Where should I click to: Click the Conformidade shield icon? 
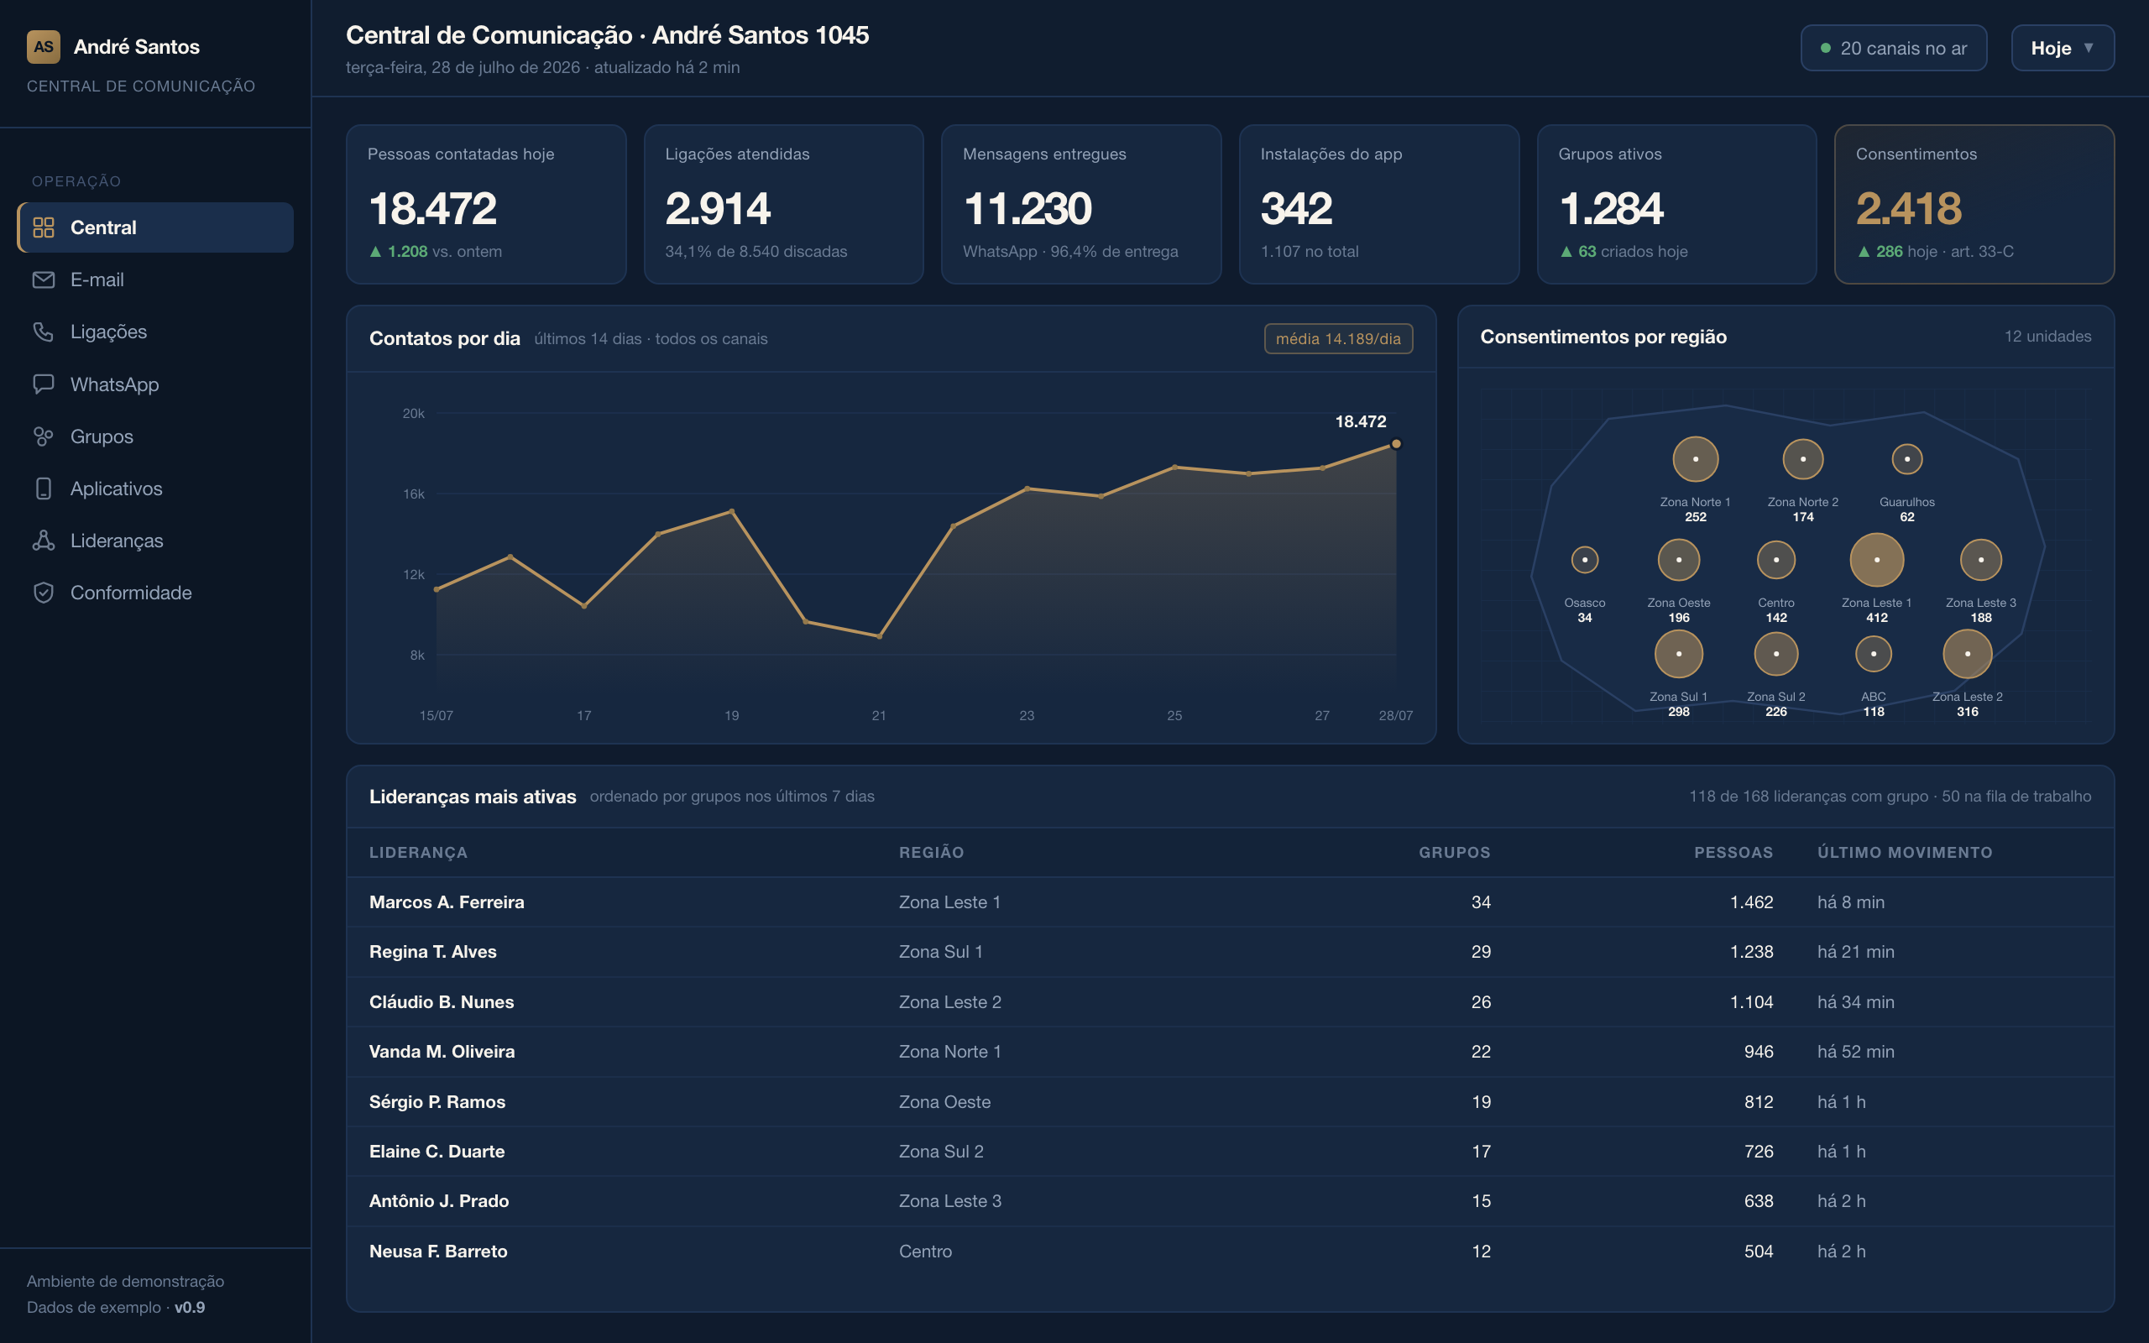(44, 593)
